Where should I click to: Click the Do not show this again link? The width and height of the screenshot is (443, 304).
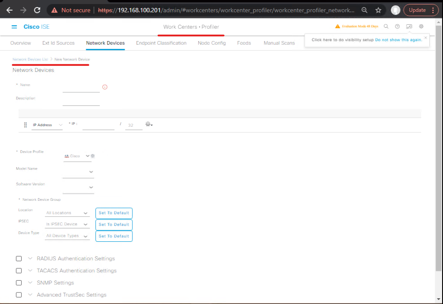pos(398,40)
